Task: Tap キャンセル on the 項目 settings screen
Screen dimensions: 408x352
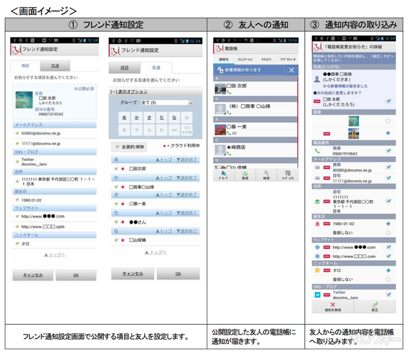Action: pos(33,275)
